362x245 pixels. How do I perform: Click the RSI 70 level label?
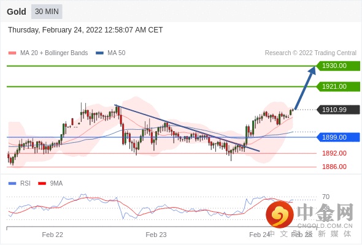pos(326,197)
